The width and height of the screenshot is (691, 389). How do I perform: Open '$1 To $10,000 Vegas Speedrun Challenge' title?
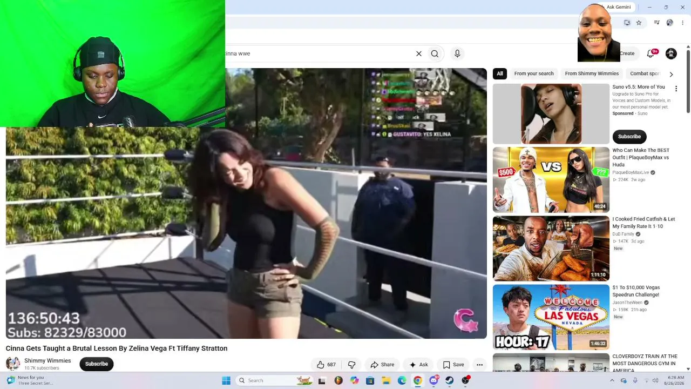[x=636, y=291]
